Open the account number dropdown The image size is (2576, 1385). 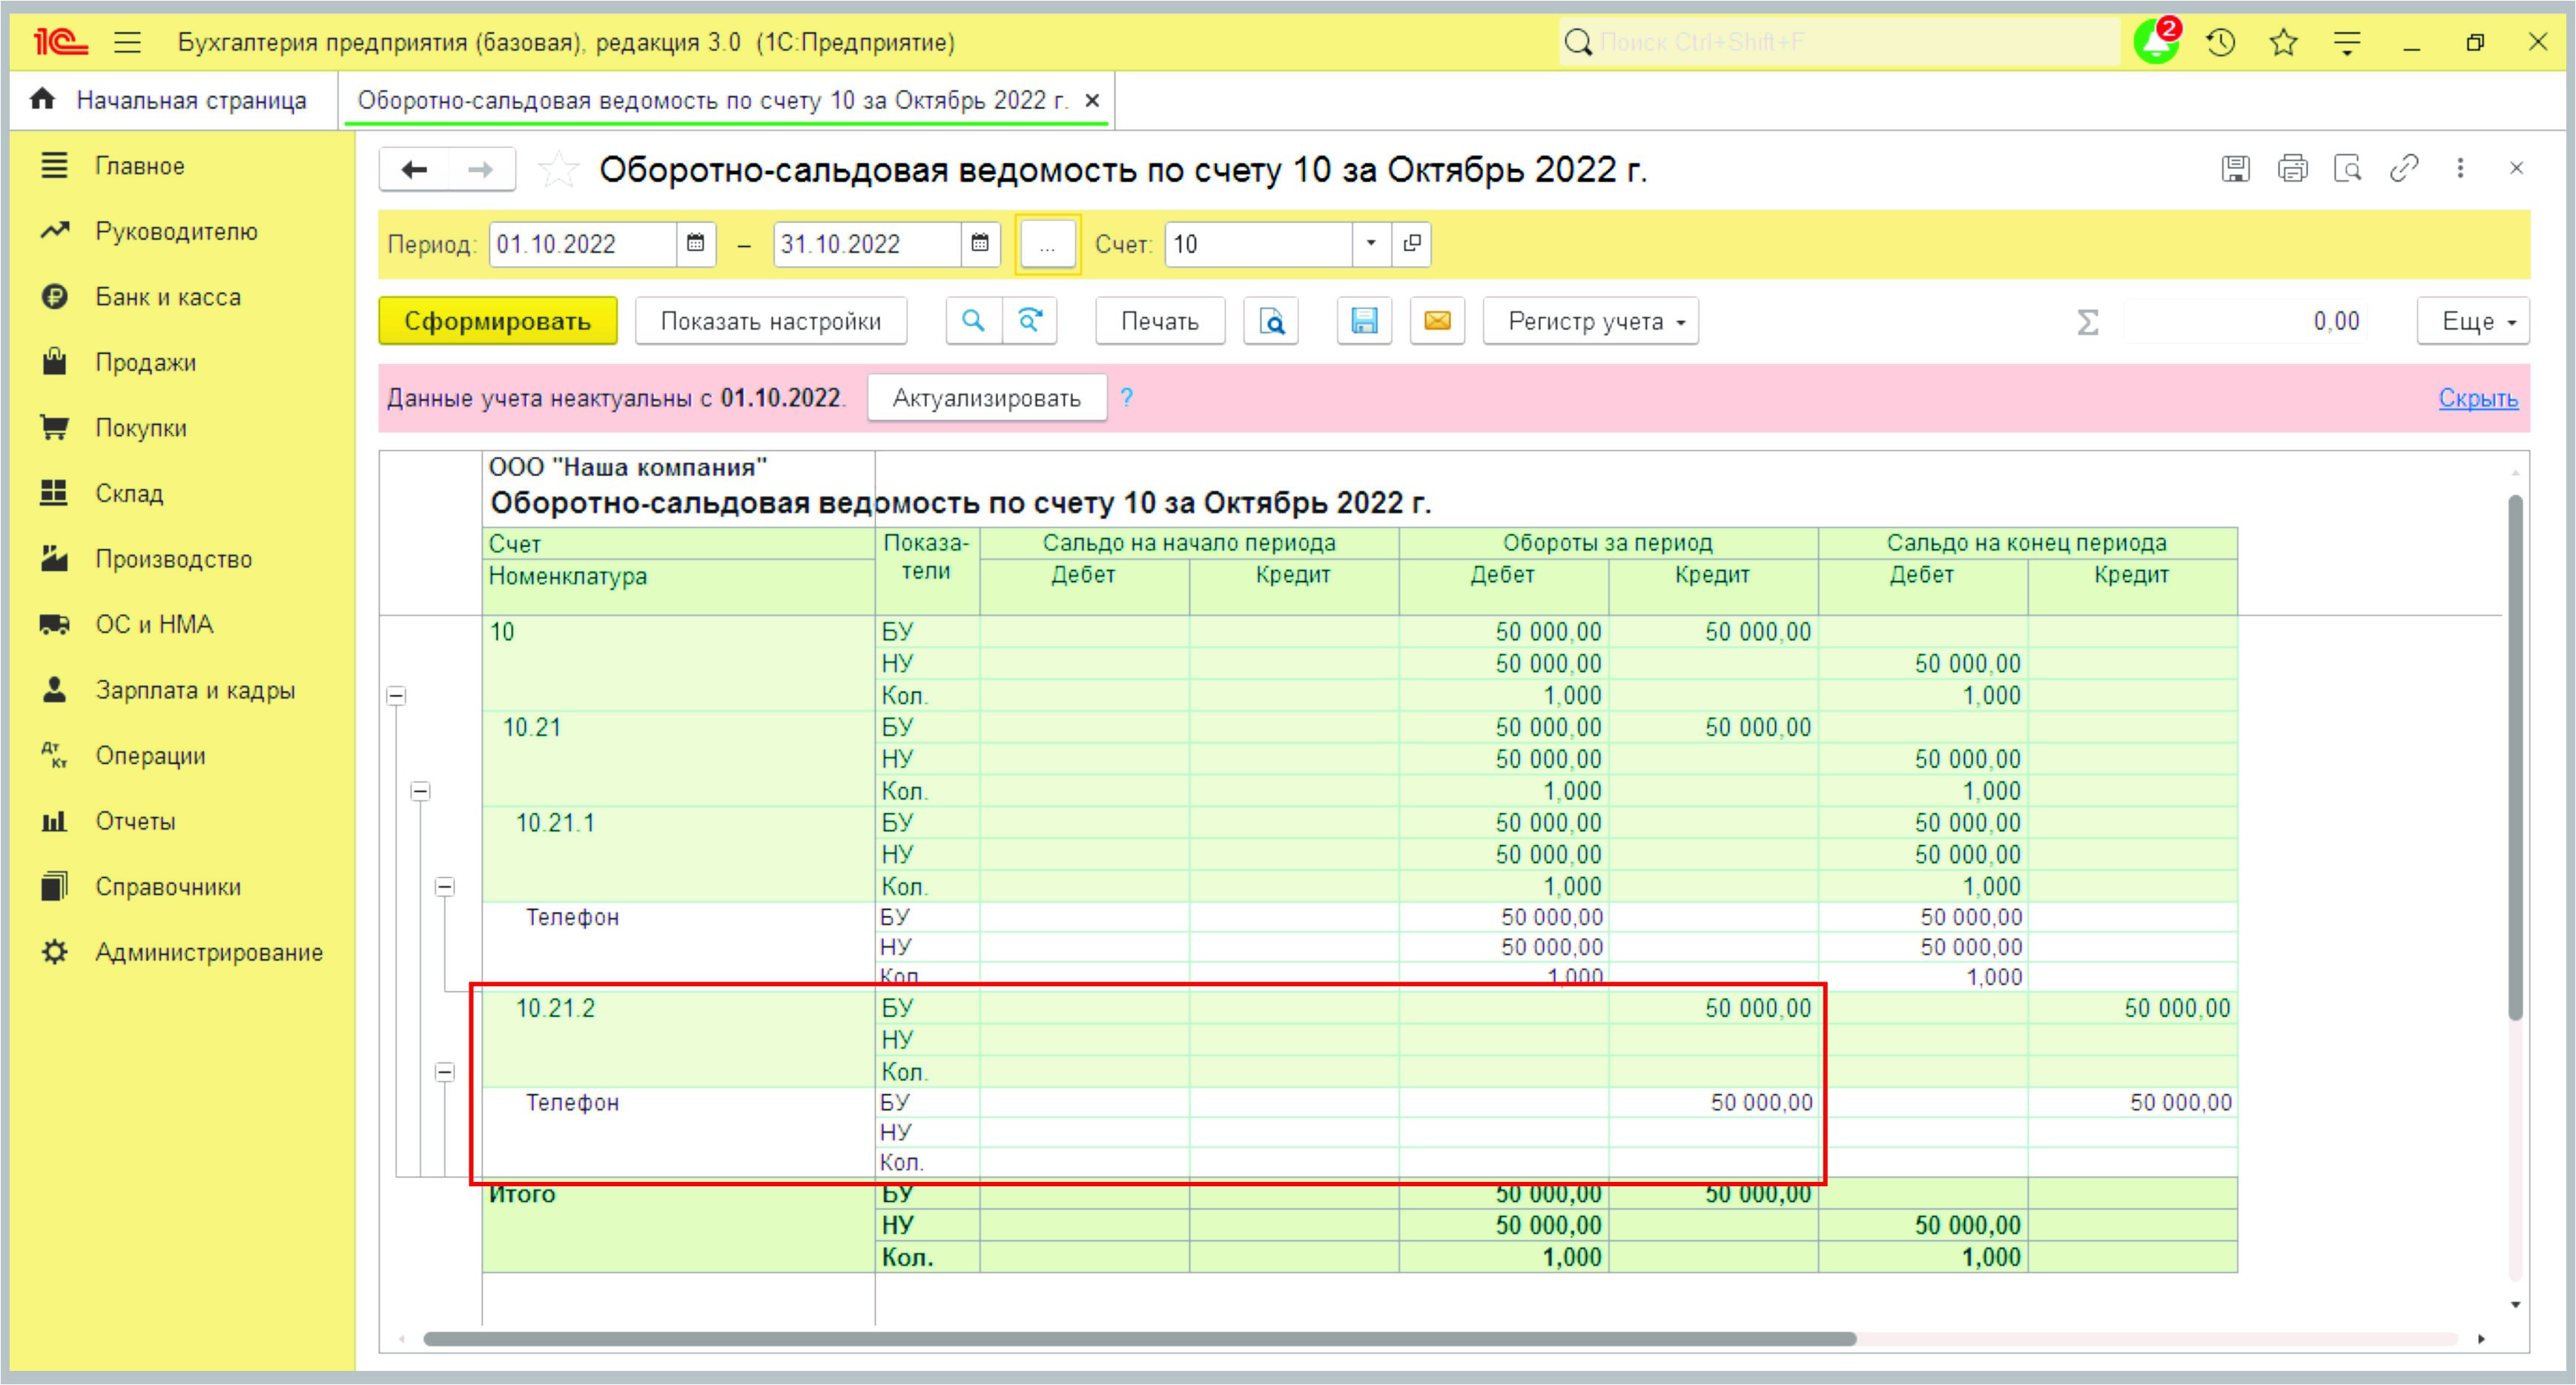pos(1371,244)
